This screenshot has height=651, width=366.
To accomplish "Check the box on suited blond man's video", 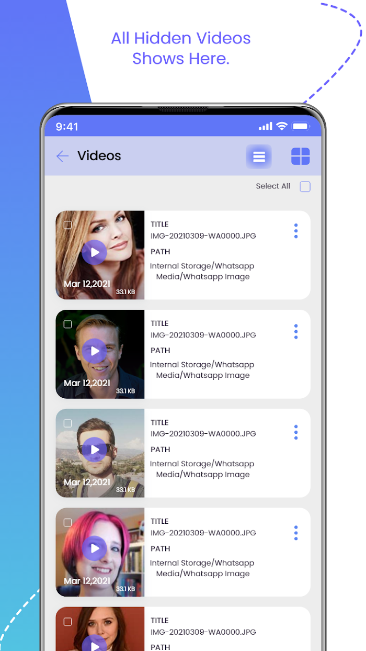I will click(x=67, y=324).
